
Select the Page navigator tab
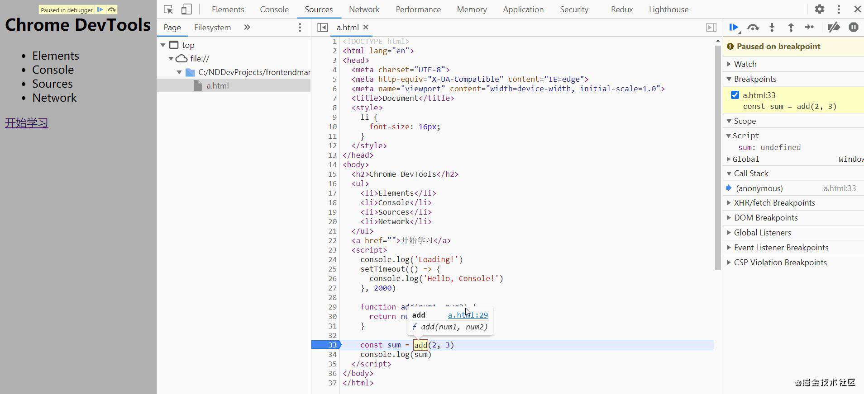[172, 28]
